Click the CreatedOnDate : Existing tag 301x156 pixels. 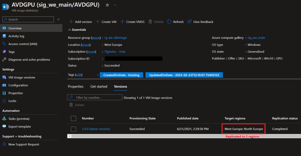coord(121,75)
